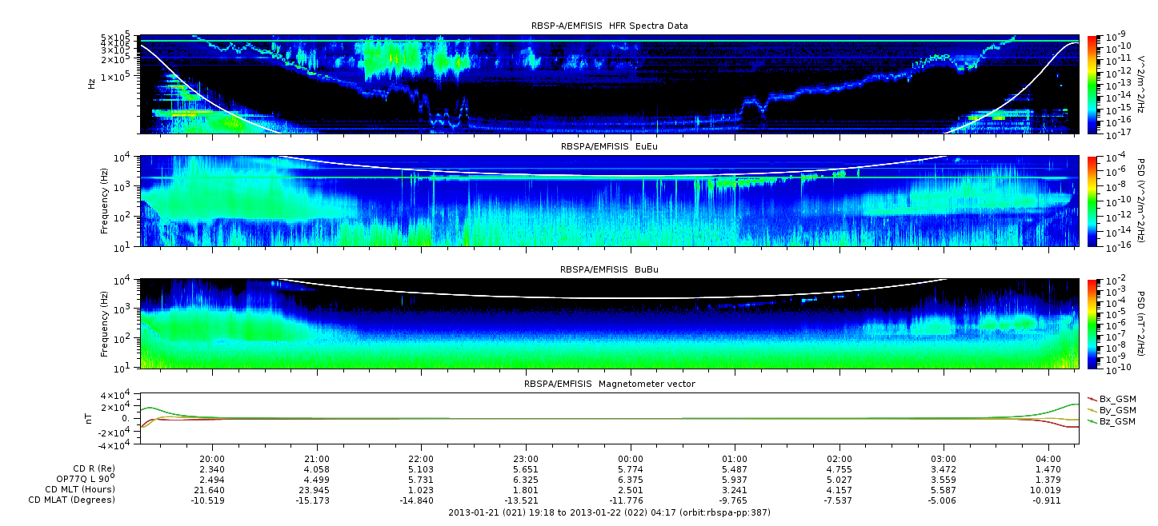Click the HFR Spectra Data colorbar

click(1092, 84)
